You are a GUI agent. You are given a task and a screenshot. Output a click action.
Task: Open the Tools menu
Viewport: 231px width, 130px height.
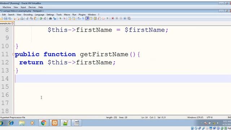(x=59, y=14)
